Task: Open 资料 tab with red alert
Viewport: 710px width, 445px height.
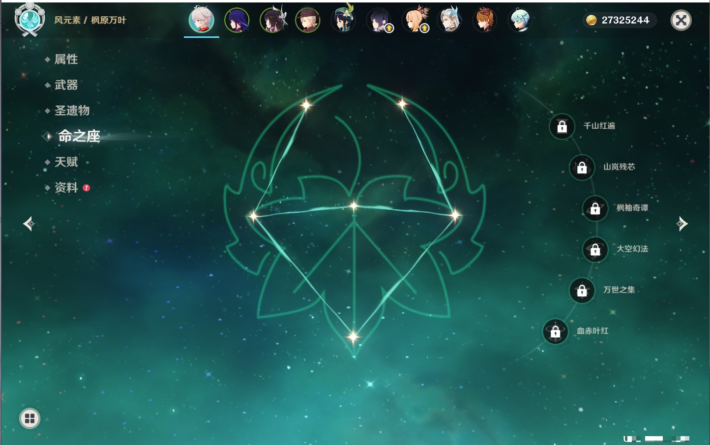Action: coord(66,187)
